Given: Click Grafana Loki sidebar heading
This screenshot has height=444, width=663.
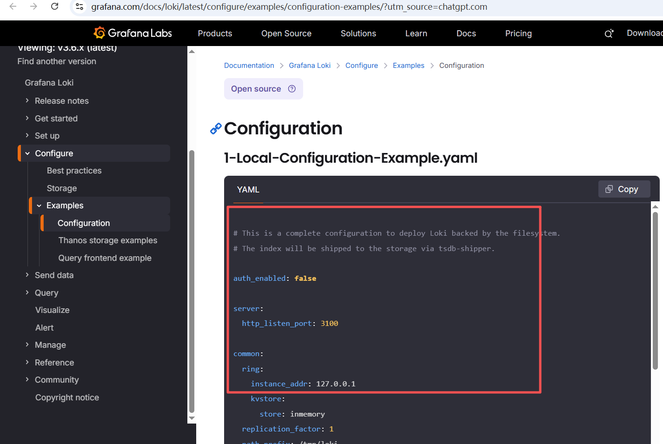Looking at the screenshot, I should [49, 83].
